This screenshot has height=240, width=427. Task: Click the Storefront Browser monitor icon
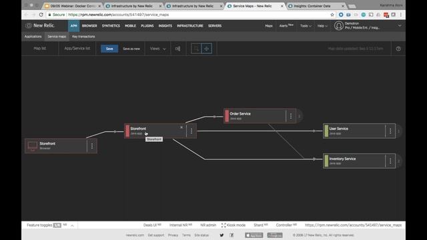33,146
